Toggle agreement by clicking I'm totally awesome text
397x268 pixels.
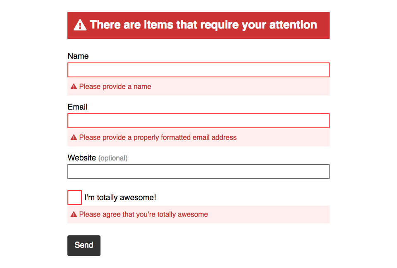click(120, 197)
